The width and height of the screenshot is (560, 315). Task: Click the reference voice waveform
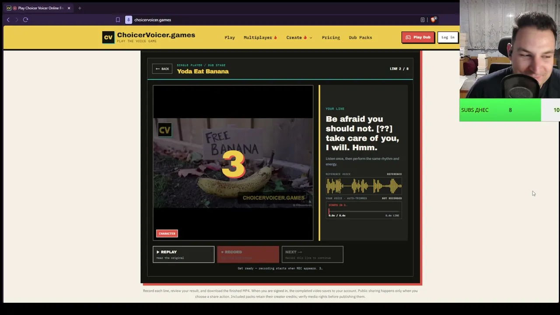[x=364, y=186]
